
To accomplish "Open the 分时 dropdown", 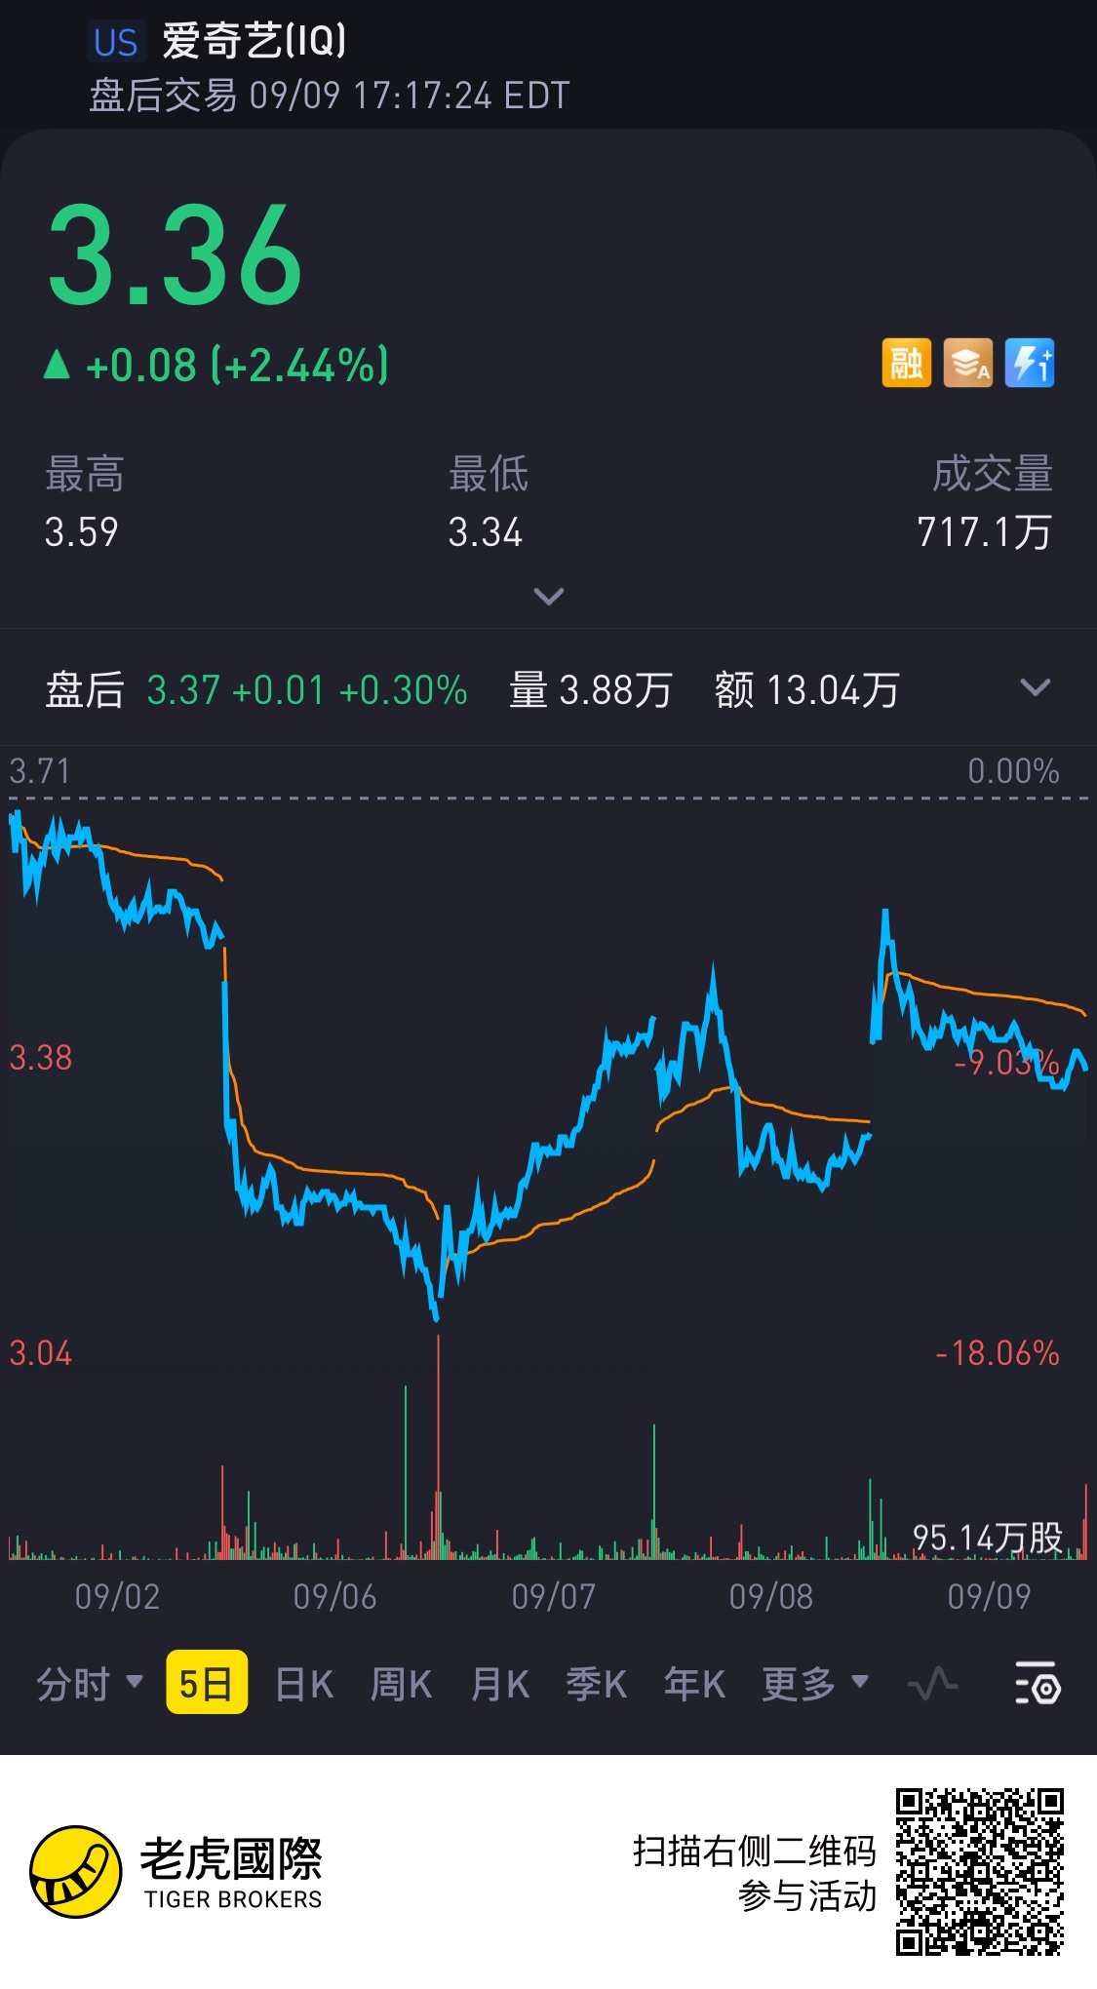I will (x=90, y=1684).
